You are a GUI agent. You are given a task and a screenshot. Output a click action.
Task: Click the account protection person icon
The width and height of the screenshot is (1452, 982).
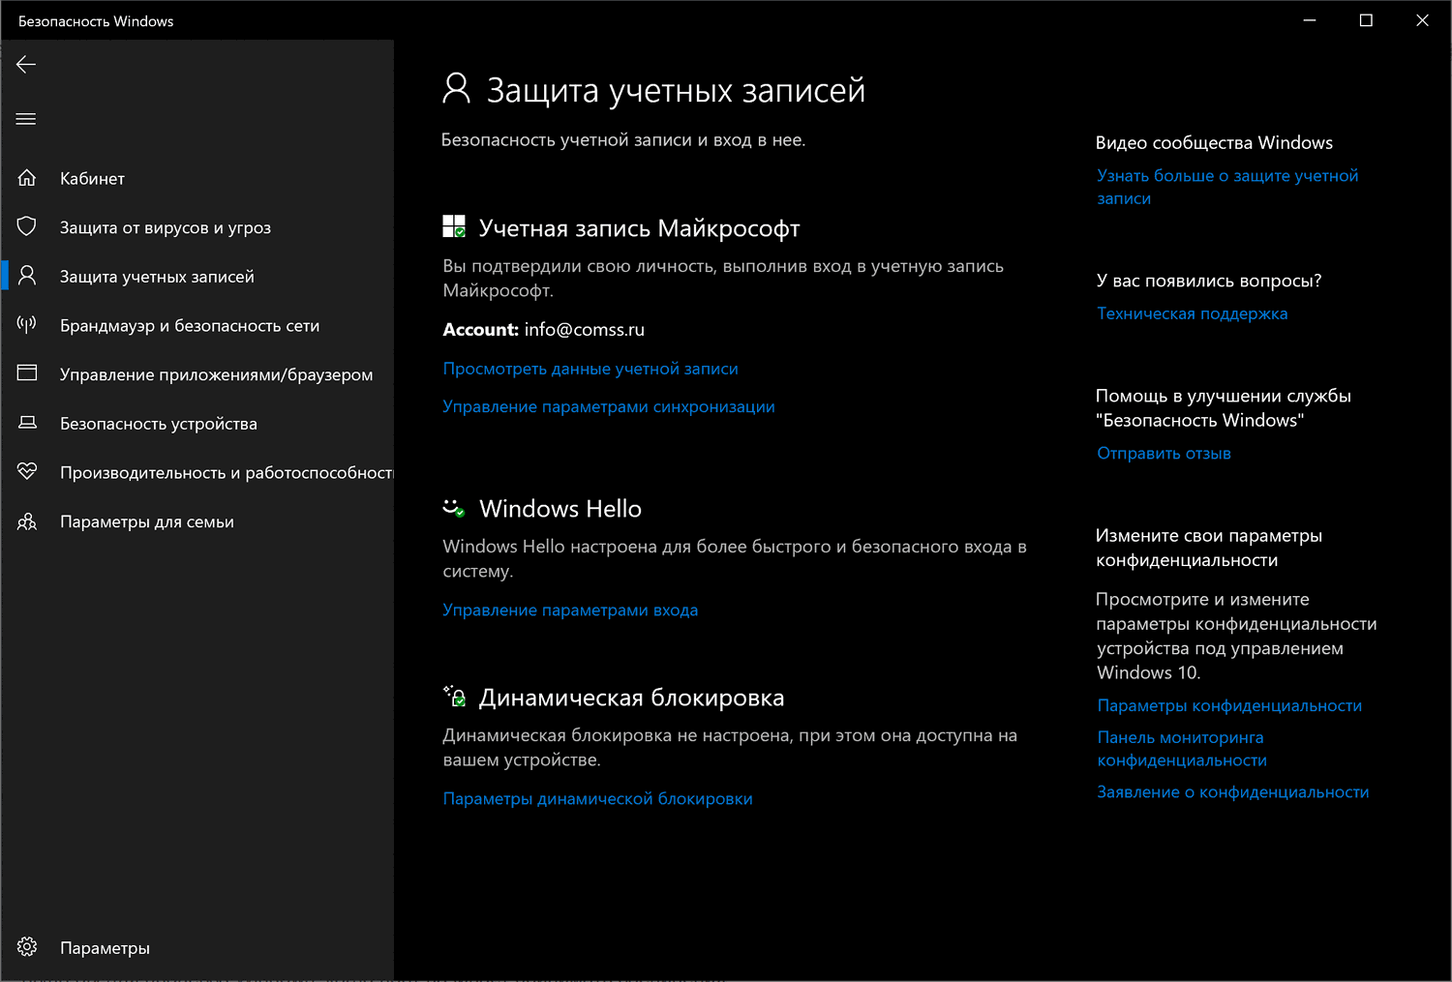pyautogui.click(x=27, y=276)
